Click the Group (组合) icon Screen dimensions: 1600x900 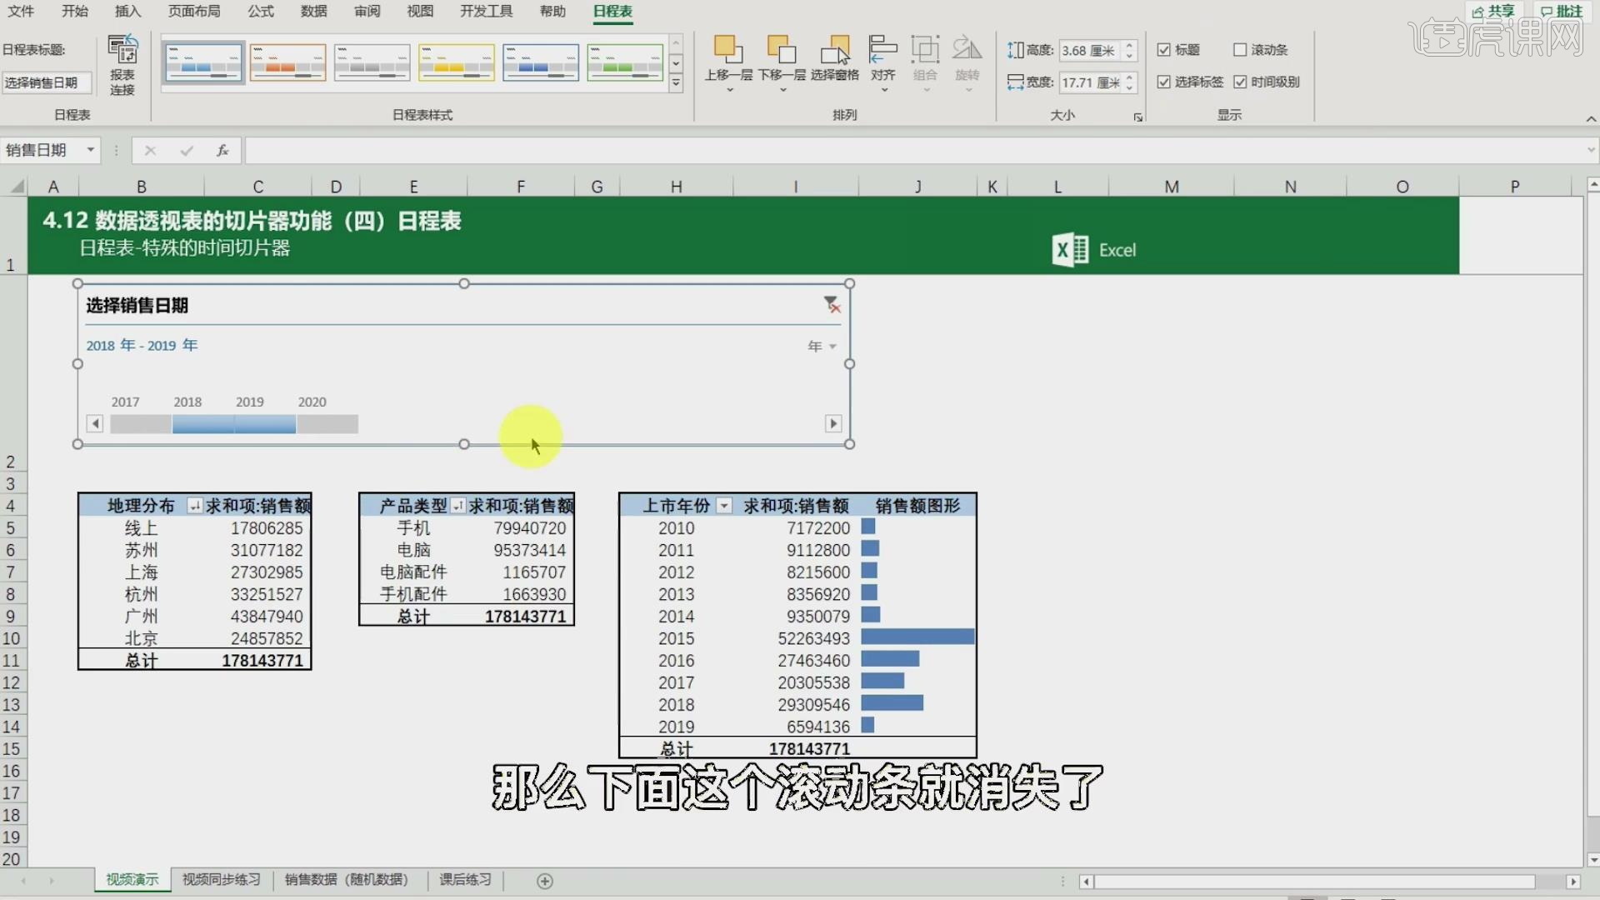click(x=925, y=49)
